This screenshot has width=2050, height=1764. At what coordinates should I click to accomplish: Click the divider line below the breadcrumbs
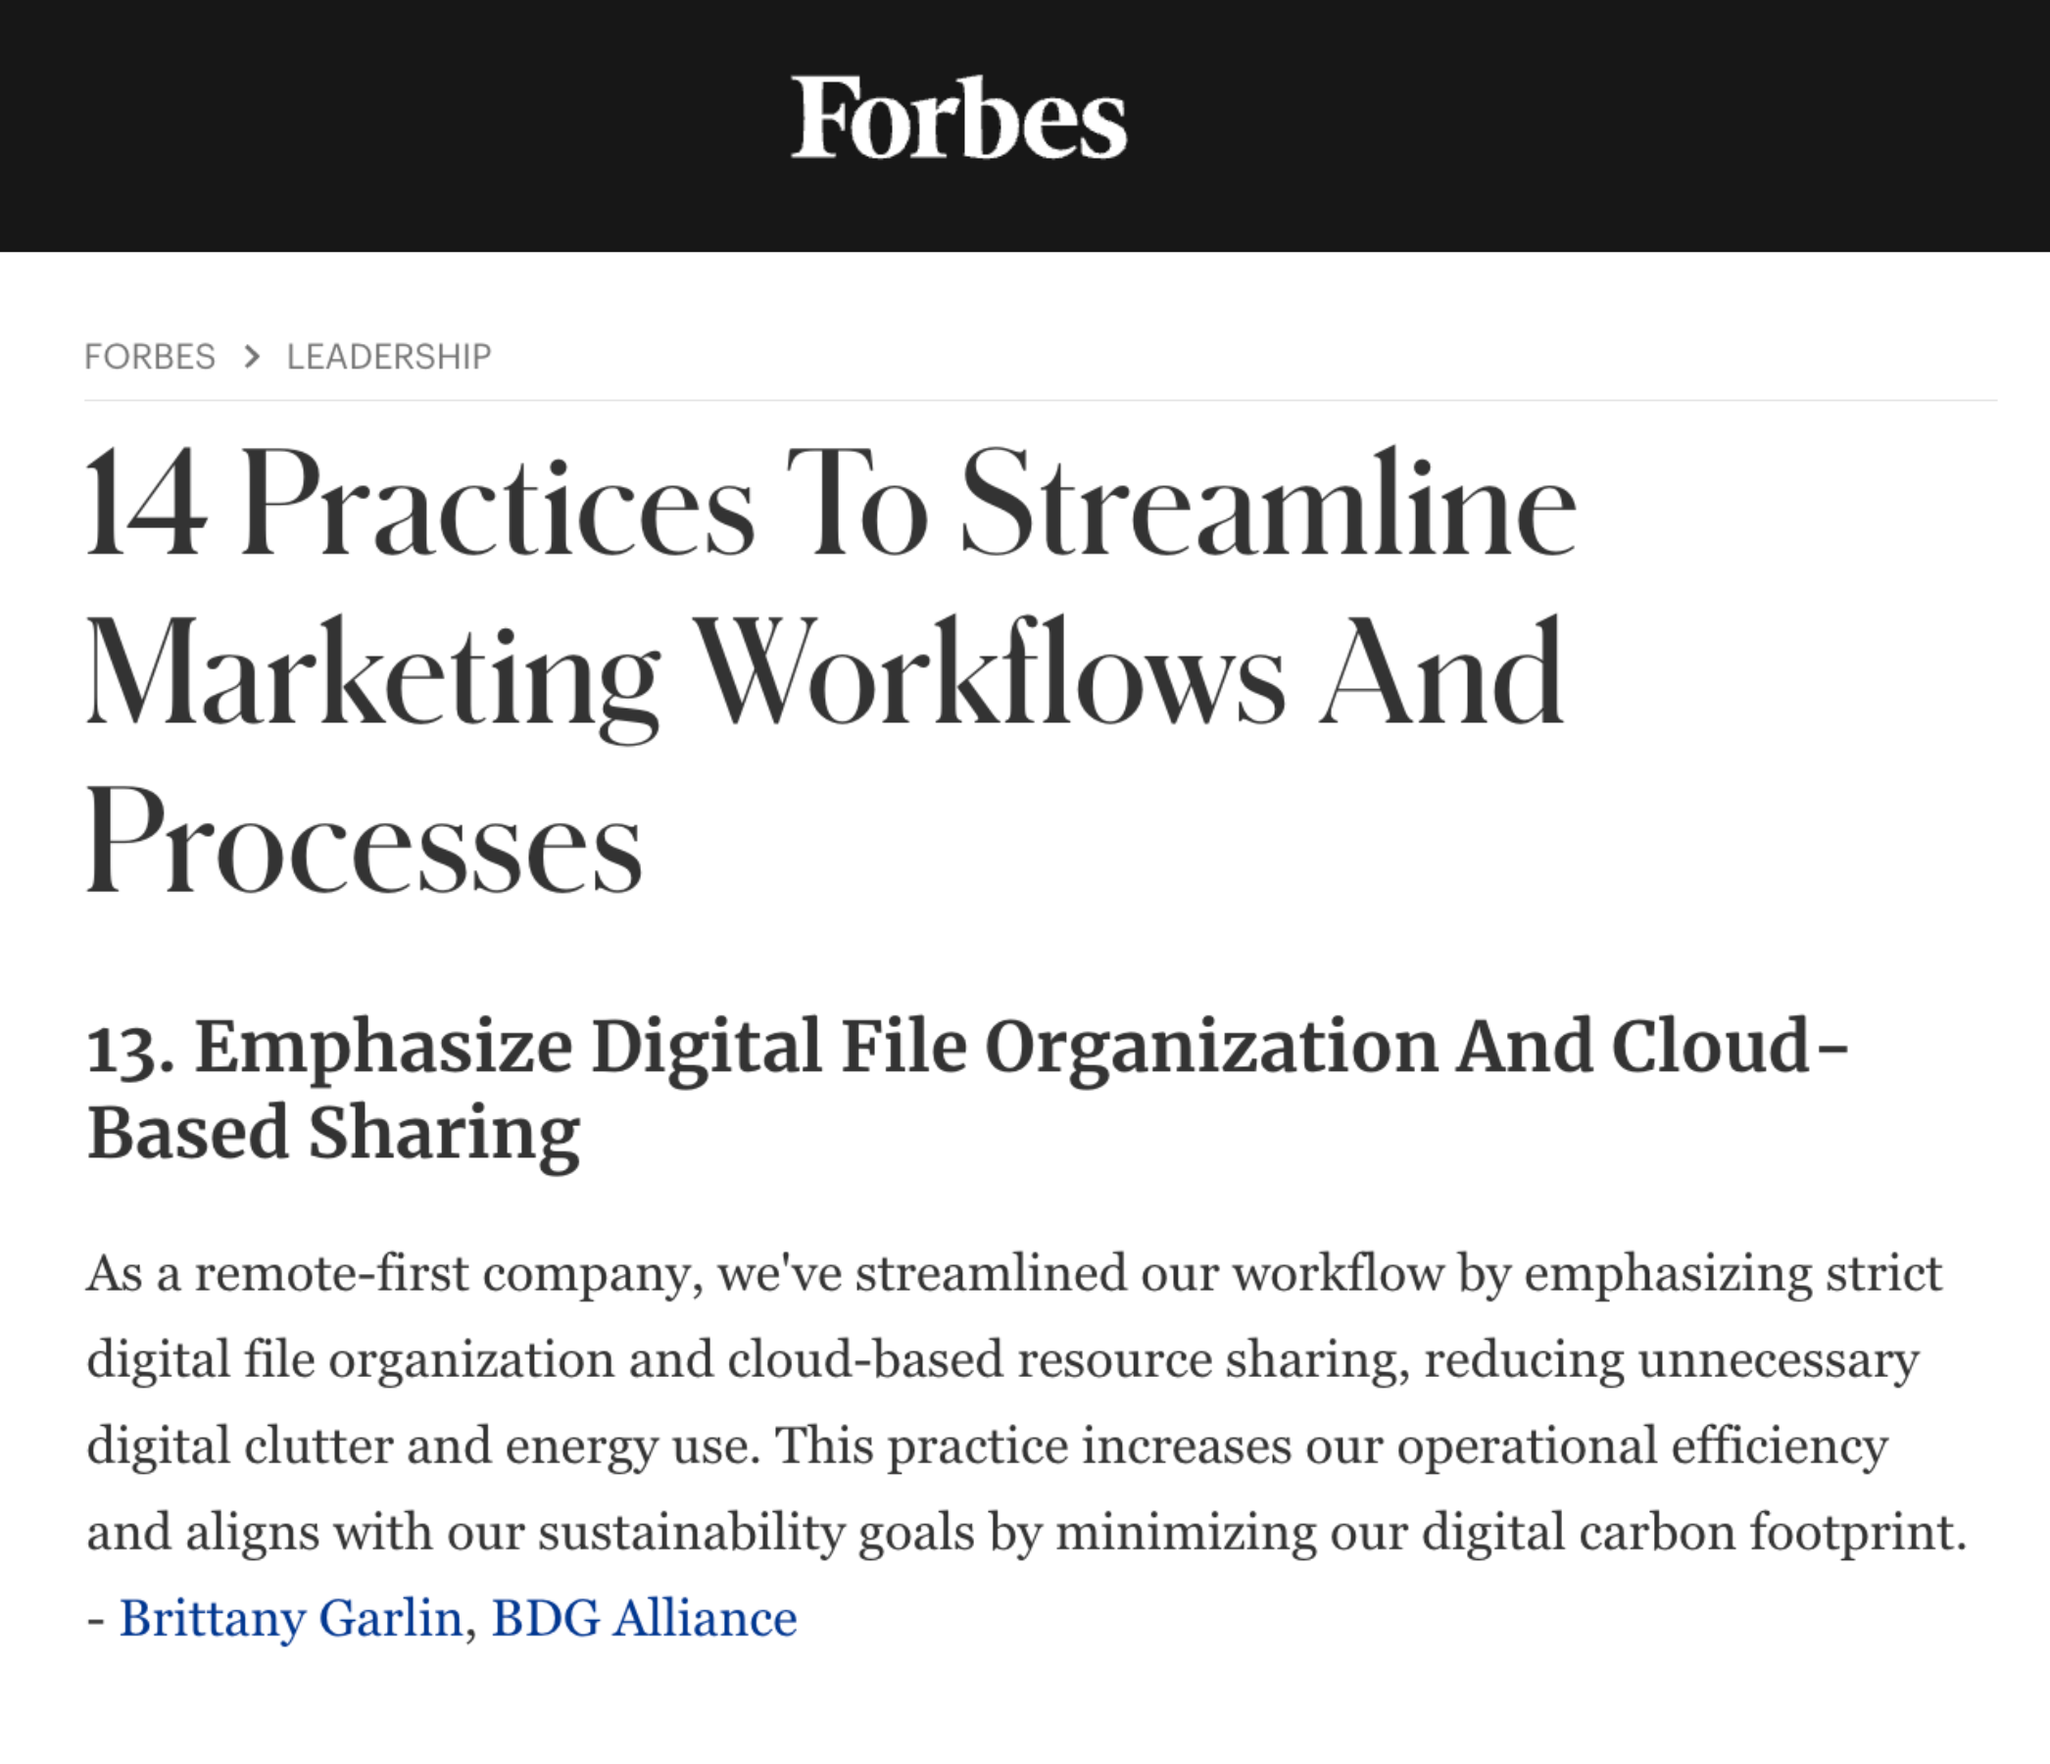coord(1039,401)
